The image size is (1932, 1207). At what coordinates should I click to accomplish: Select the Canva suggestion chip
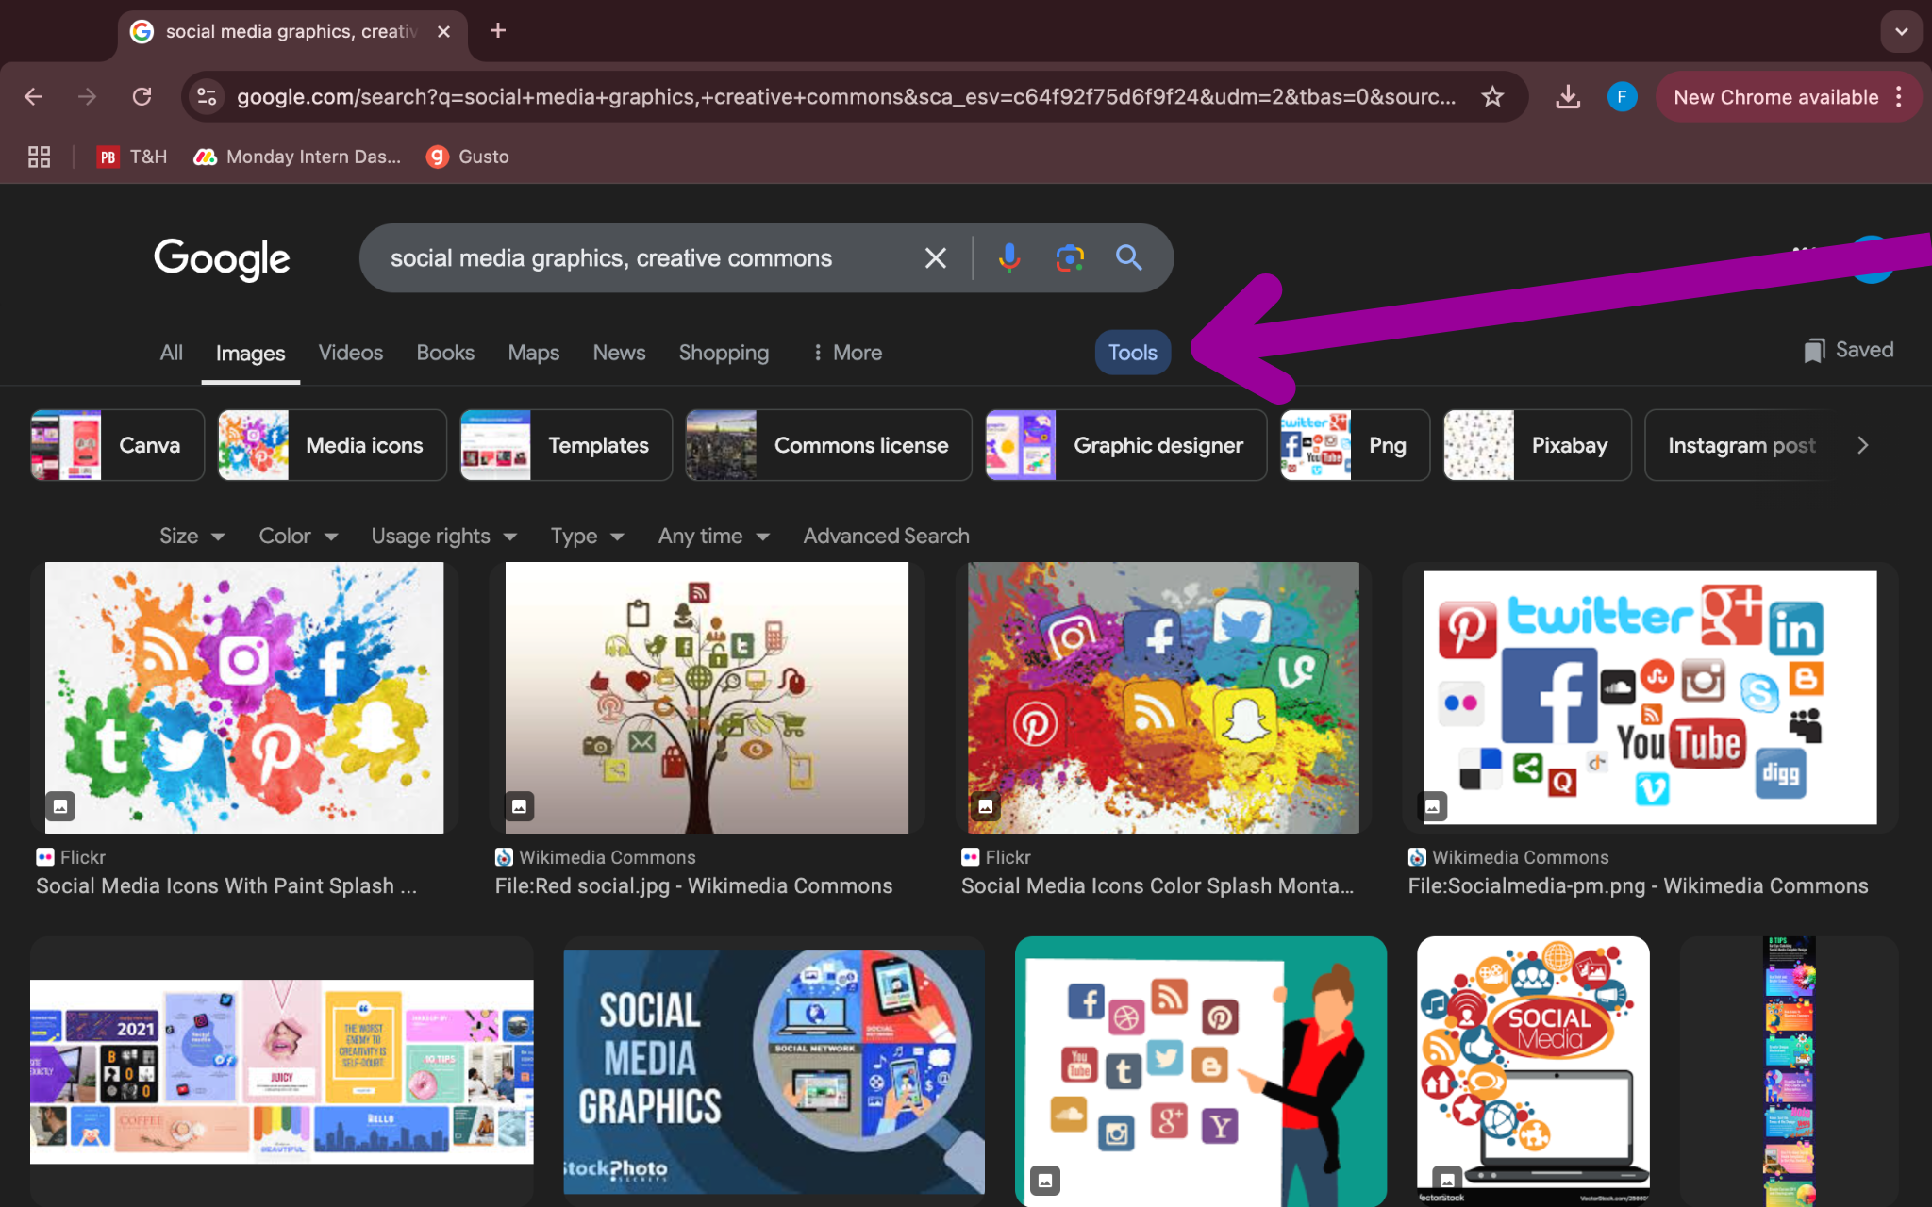(117, 445)
